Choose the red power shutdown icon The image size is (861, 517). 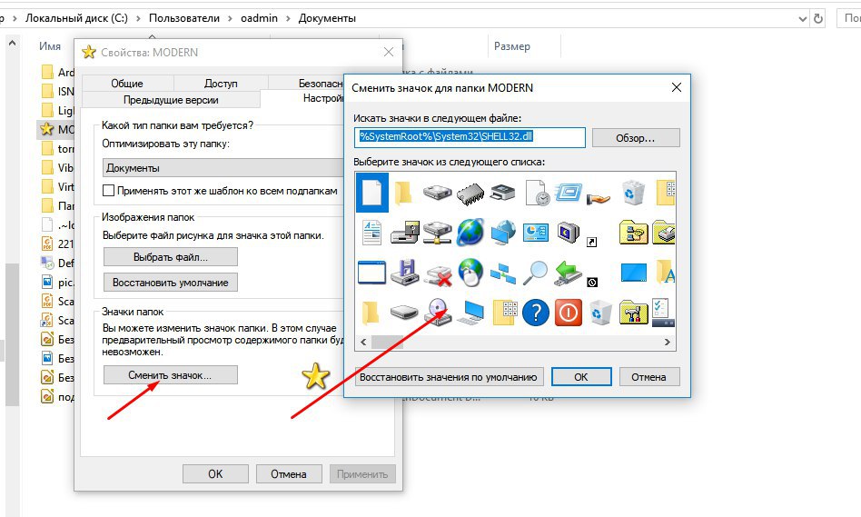(569, 313)
